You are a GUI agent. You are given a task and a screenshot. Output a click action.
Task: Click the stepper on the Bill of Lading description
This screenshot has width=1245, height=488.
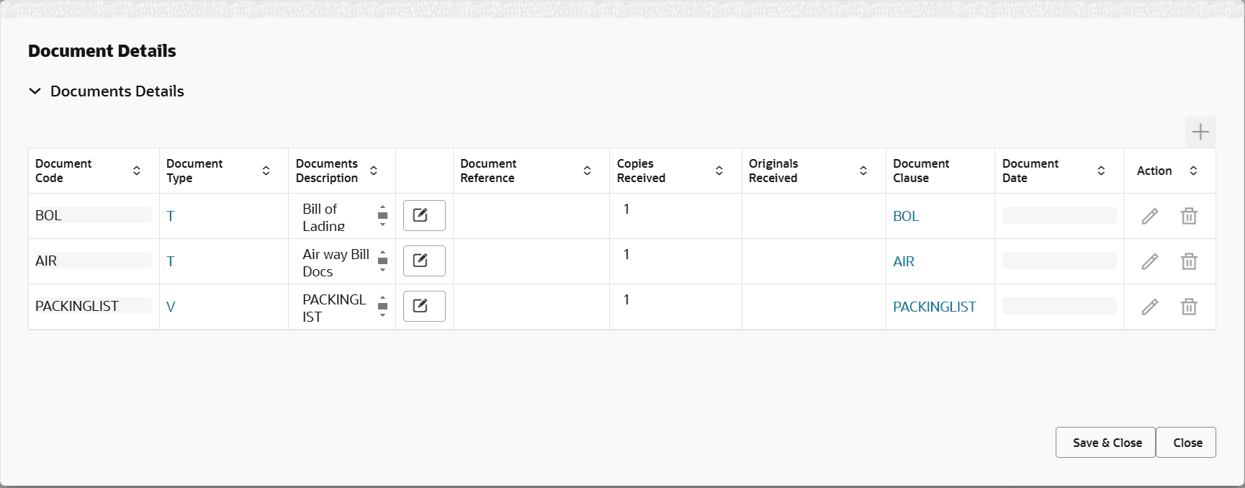pos(382,215)
